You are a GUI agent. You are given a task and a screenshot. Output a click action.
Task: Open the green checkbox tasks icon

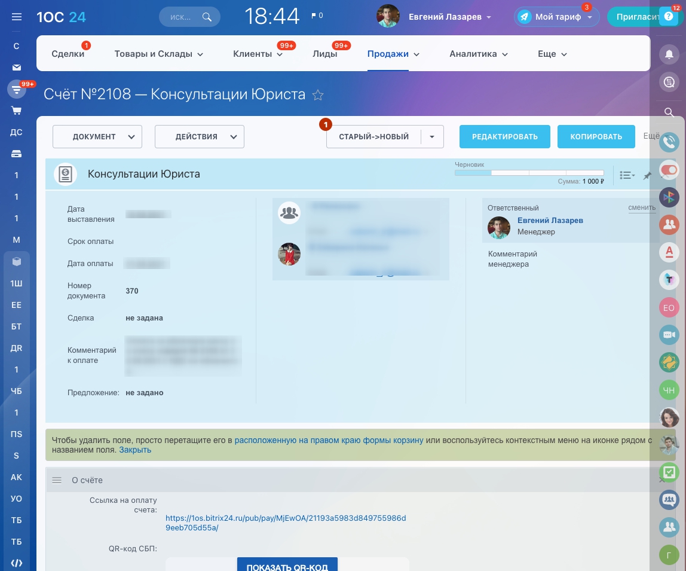pyautogui.click(x=669, y=472)
